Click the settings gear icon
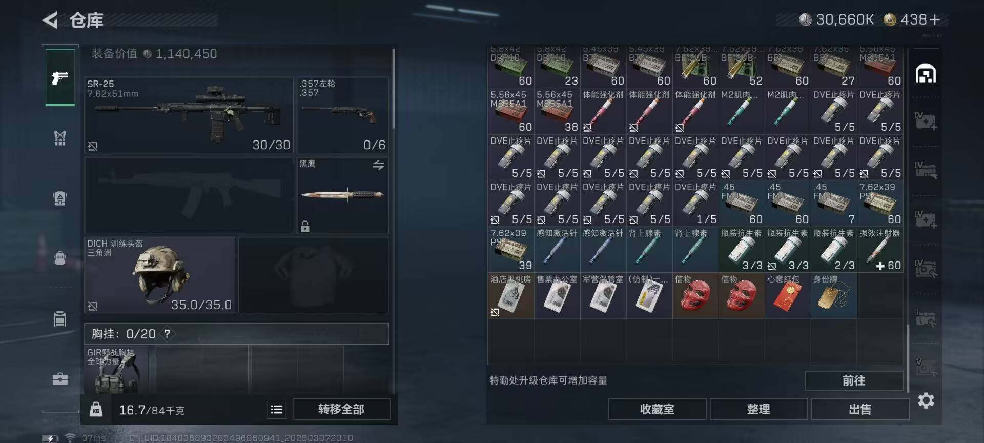984x443 pixels. (926, 400)
